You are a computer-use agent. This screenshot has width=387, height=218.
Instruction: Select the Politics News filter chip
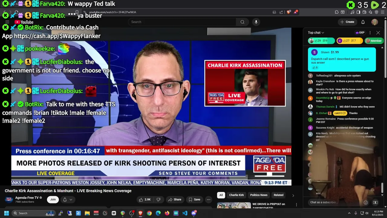pos(259,195)
